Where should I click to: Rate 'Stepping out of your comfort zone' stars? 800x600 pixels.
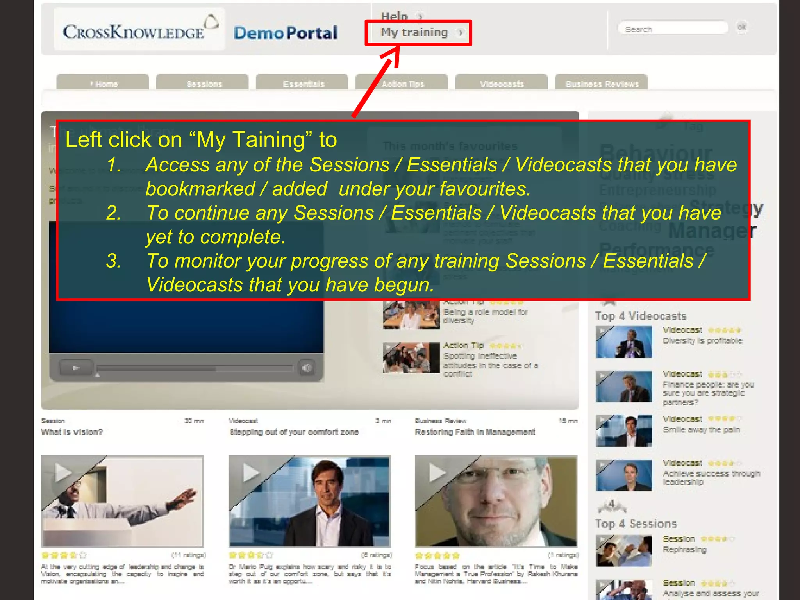(251, 555)
